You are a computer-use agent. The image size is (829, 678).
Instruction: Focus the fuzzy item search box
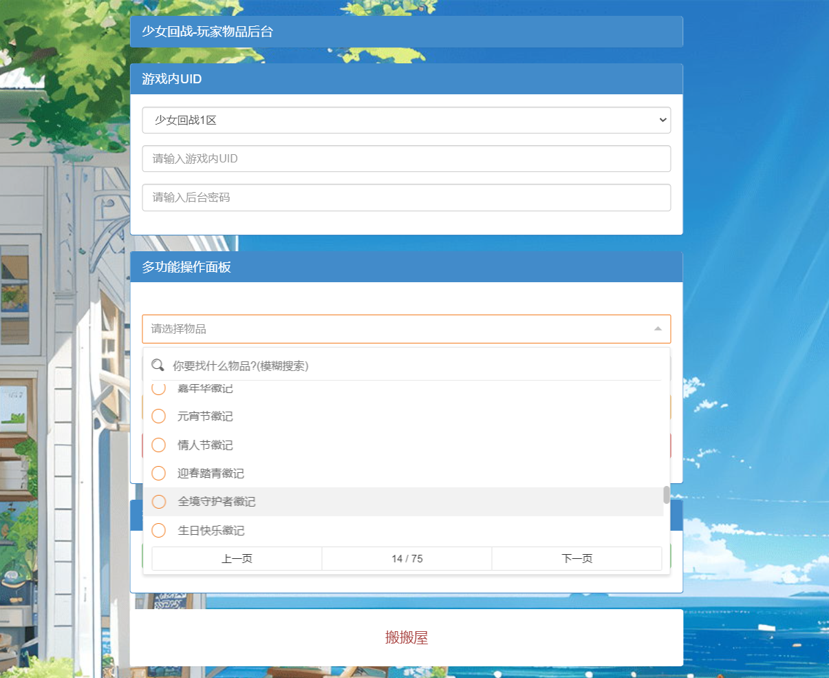[413, 366]
